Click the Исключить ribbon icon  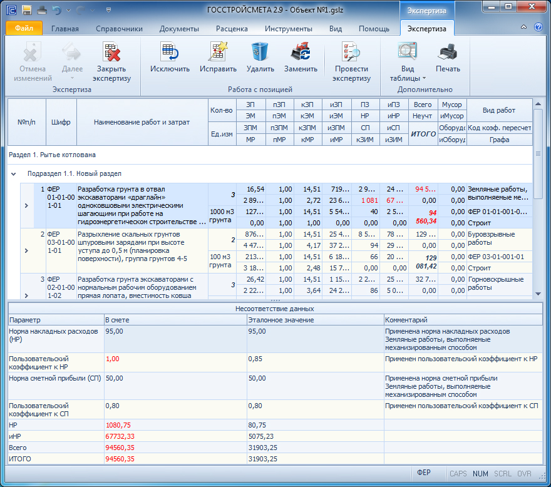coord(170,52)
